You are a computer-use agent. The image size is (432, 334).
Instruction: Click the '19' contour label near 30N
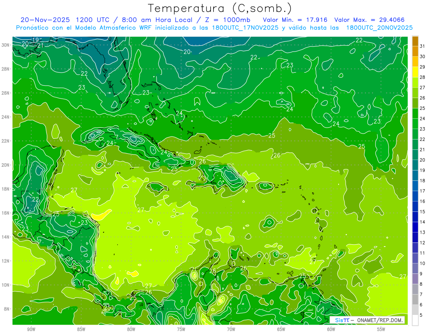click(36, 40)
